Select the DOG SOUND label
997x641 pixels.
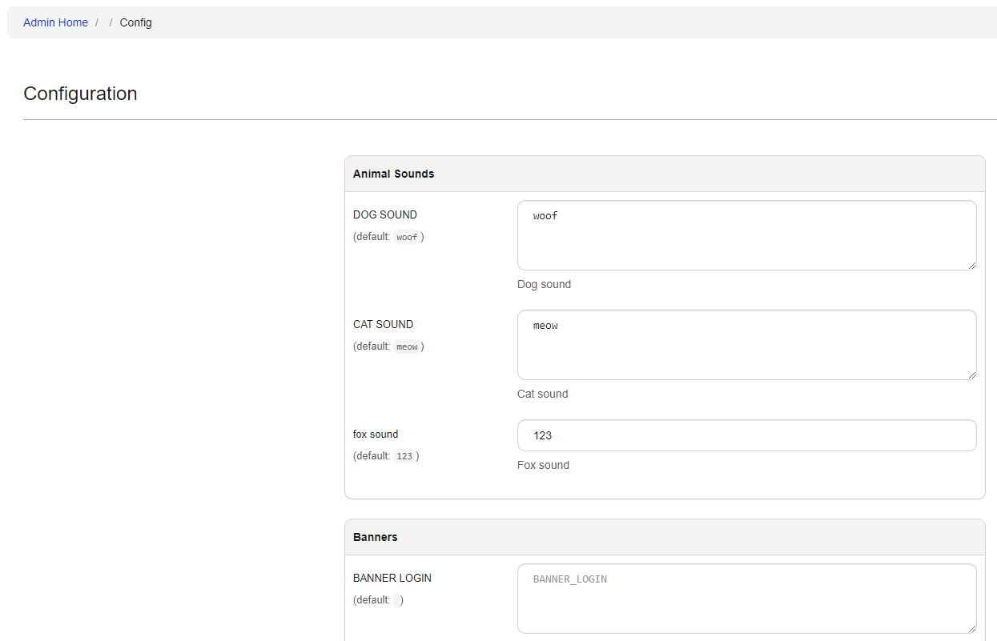coord(384,214)
